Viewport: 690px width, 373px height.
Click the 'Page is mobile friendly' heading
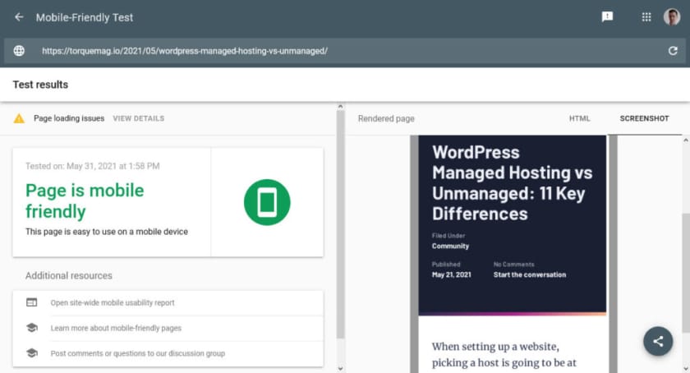click(85, 200)
